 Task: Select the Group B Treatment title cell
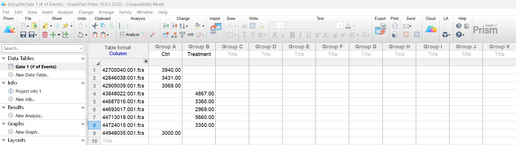(x=199, y=54)
